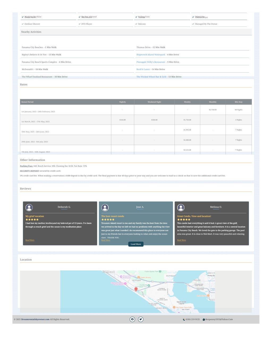Click the Monthly column header
272x352 pixels.
tap(213, 102)
